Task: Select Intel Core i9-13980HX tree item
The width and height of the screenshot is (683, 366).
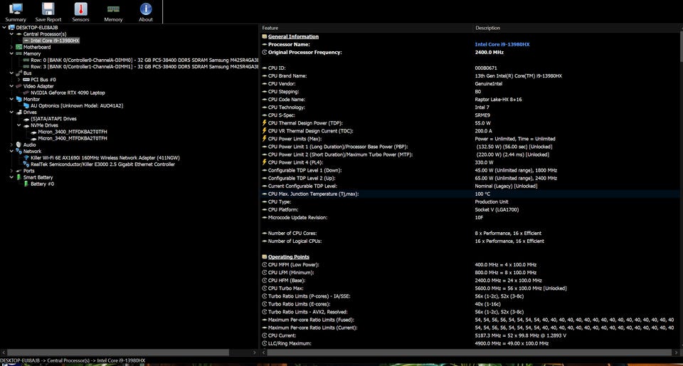Action: coord(55,41)
